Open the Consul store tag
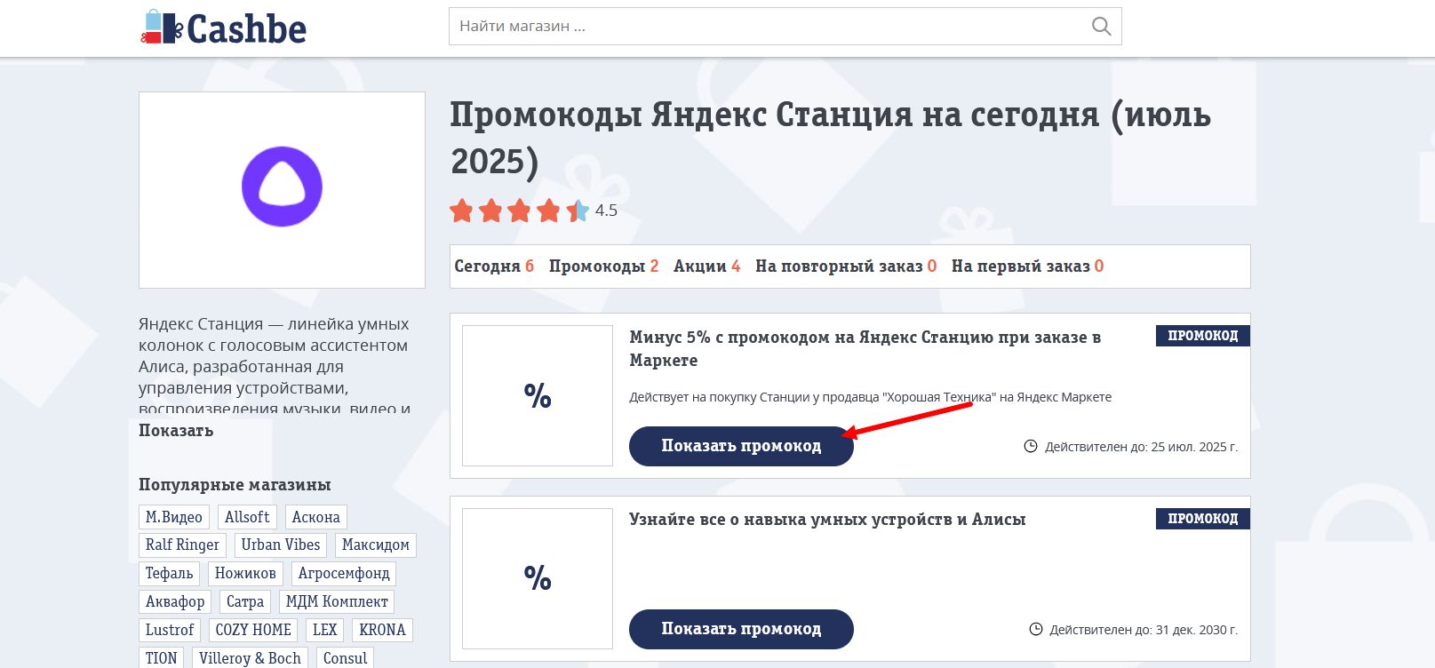The width and height of the screenshot is (1435, 668). (x=345, y=658)
